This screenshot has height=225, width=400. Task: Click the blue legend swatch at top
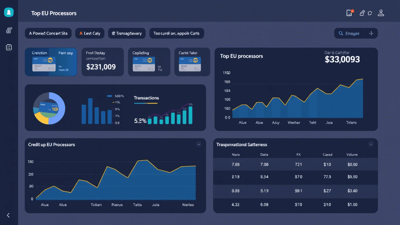click(109, 96)
